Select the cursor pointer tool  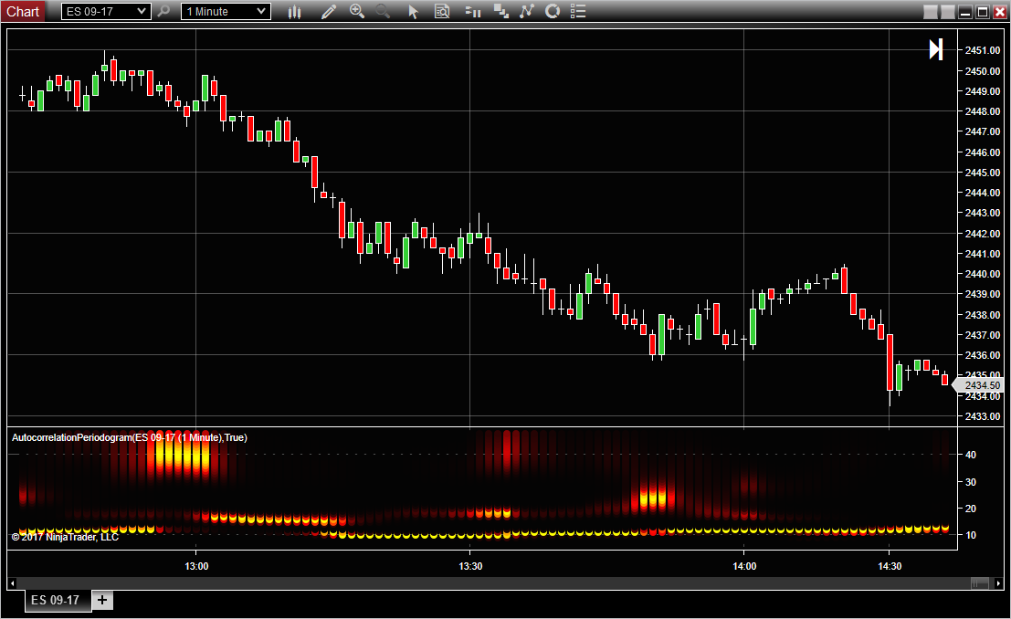pyautogui.click(x=414, y=12)
